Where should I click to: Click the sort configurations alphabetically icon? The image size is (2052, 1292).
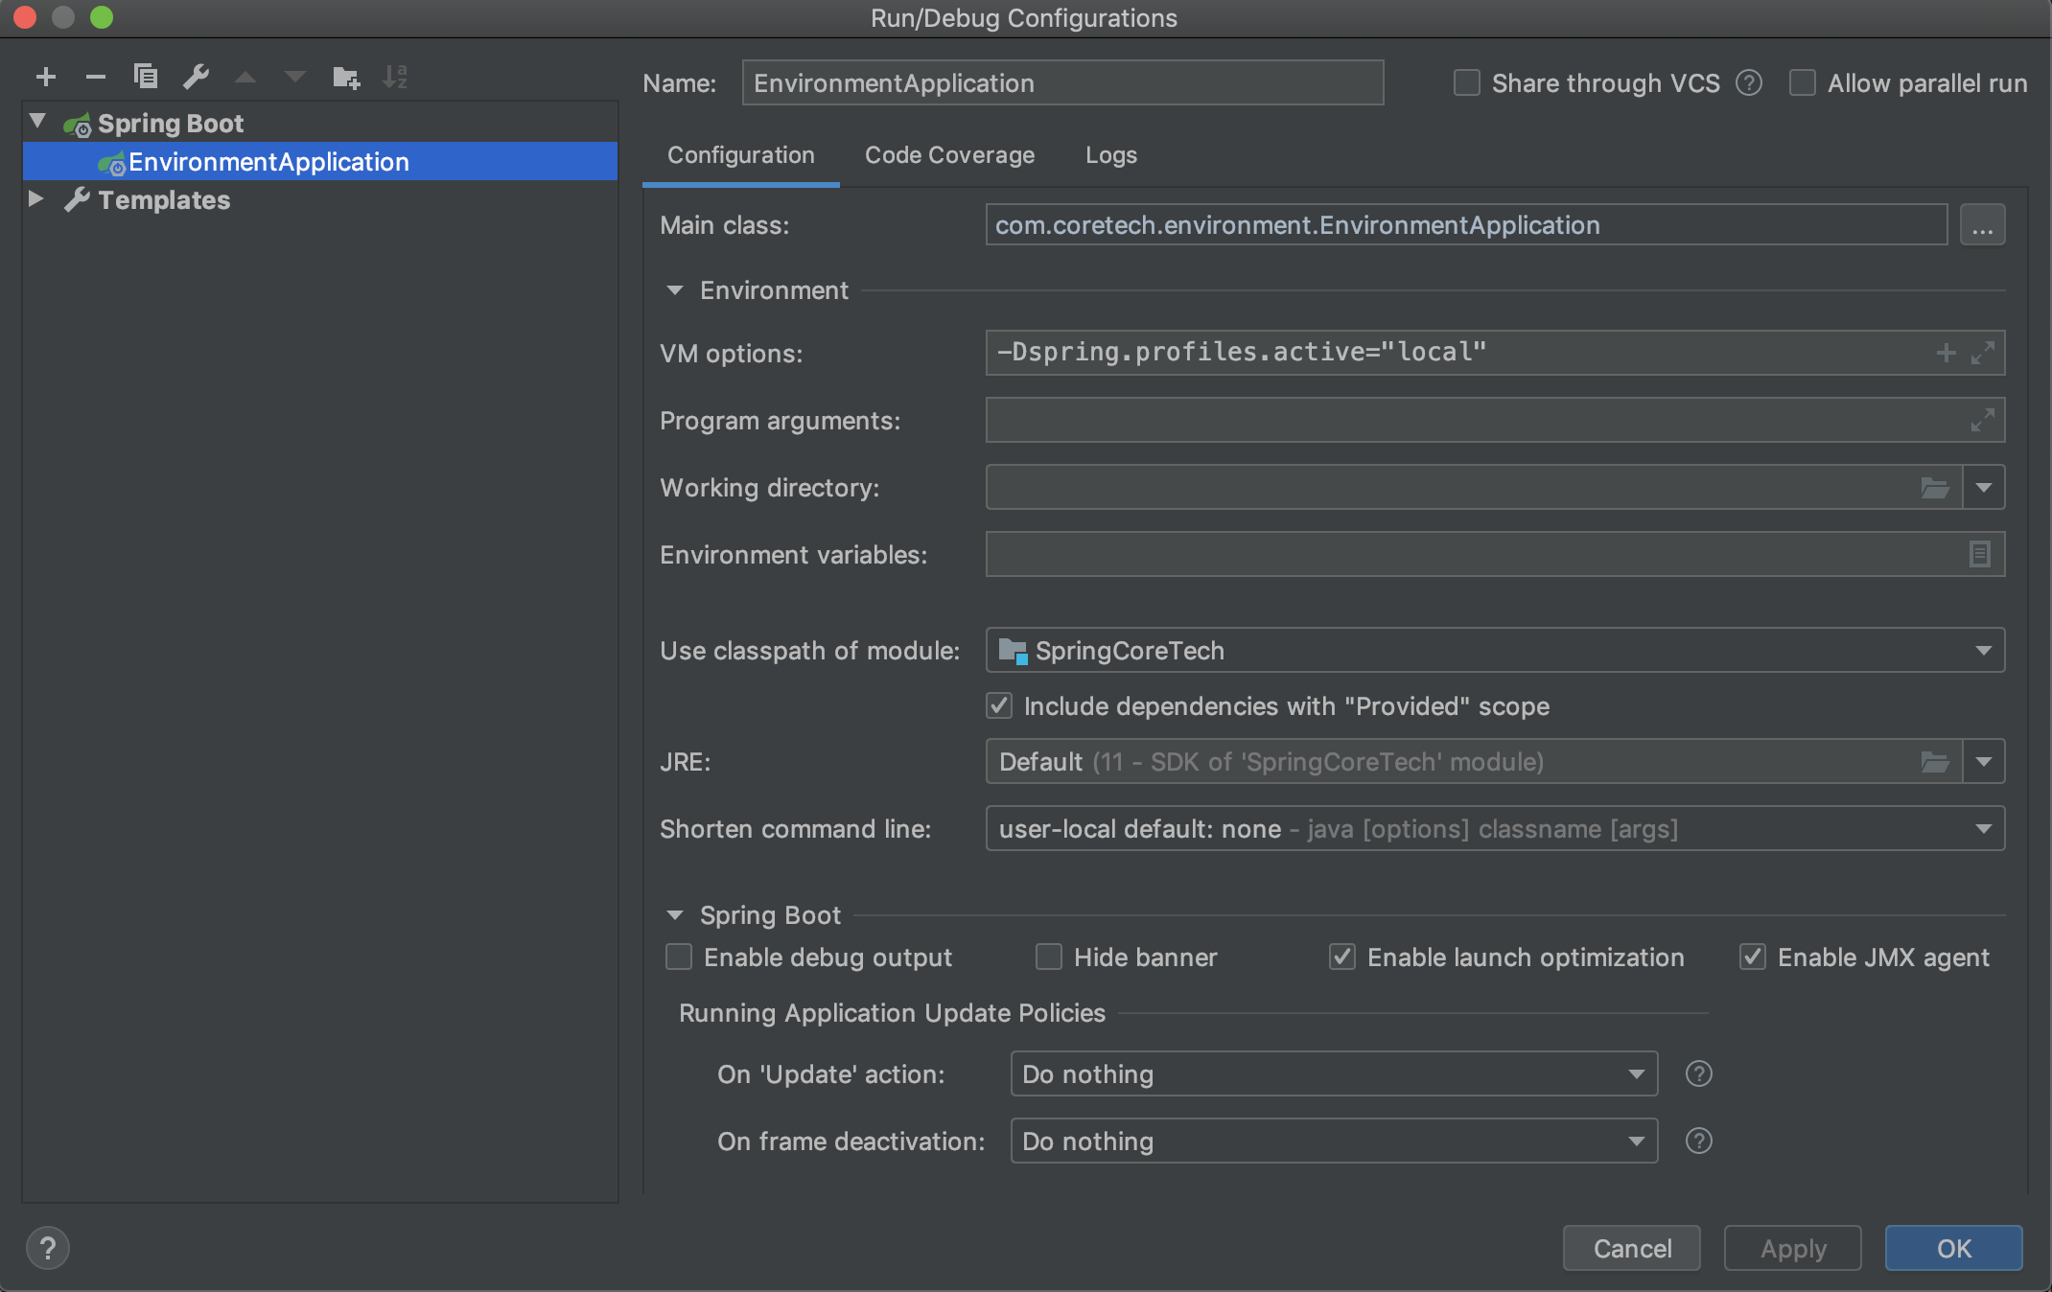tap(395, 77)
